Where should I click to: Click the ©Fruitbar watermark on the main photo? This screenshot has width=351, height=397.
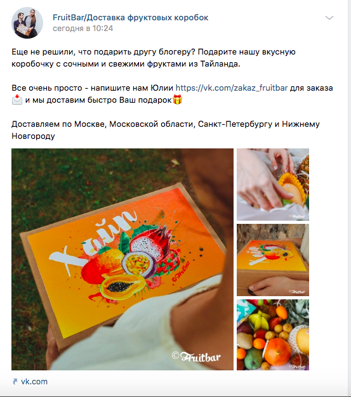tap(196, 356)
